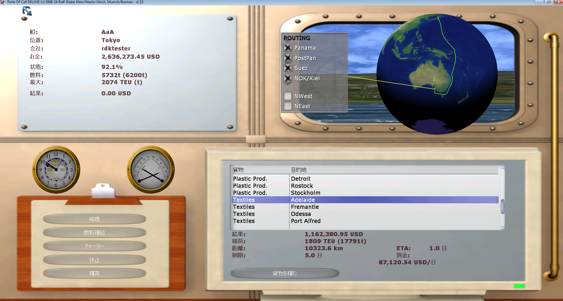The image size is (563, 301).
Task: Click the チャーター charter button
Action: click(x=94, y=246)
